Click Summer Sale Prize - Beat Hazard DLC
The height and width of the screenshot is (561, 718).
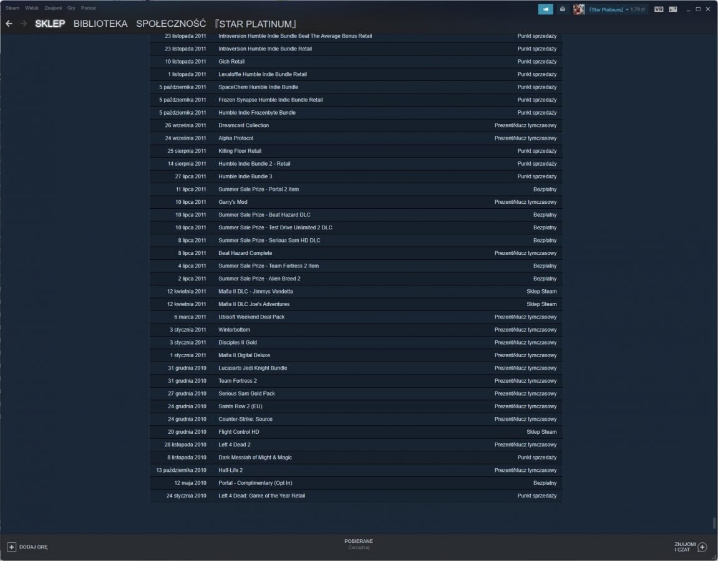coord(264,215)
